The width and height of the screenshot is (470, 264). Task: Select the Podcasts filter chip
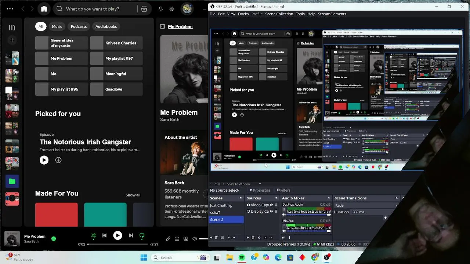tap(79, 26)
